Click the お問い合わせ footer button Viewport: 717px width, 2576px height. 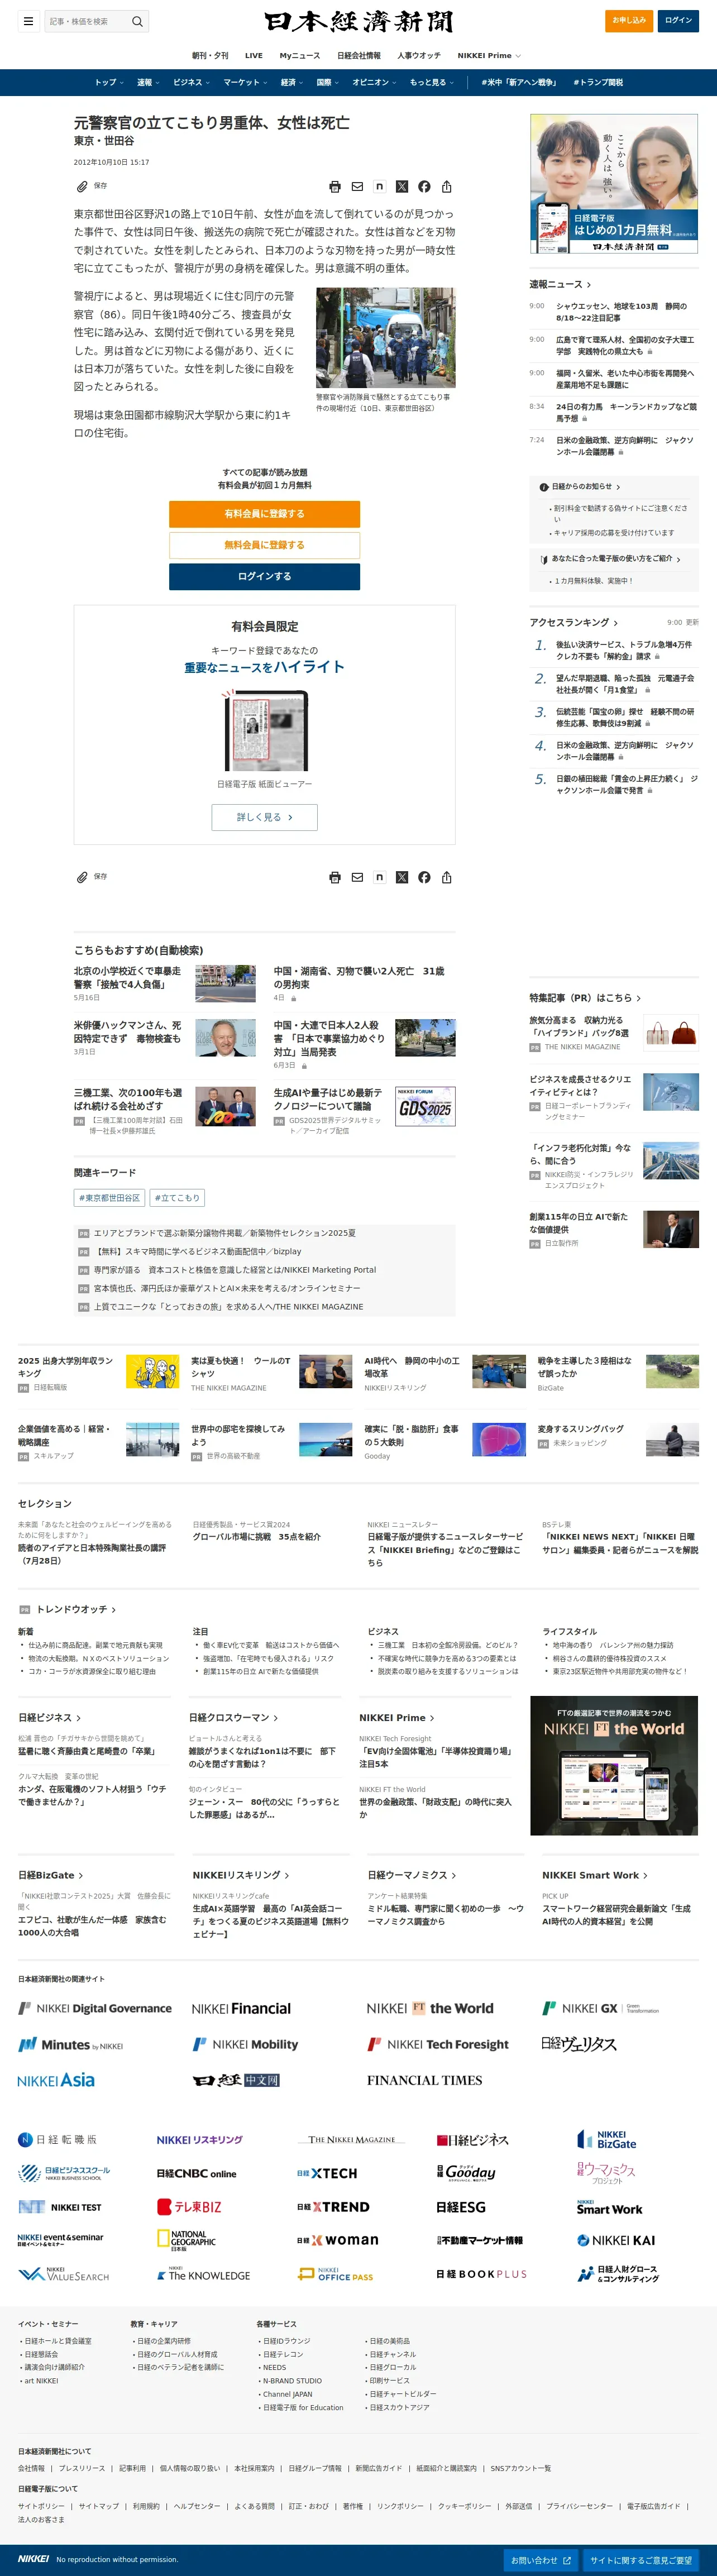[x=540, y=2560]
